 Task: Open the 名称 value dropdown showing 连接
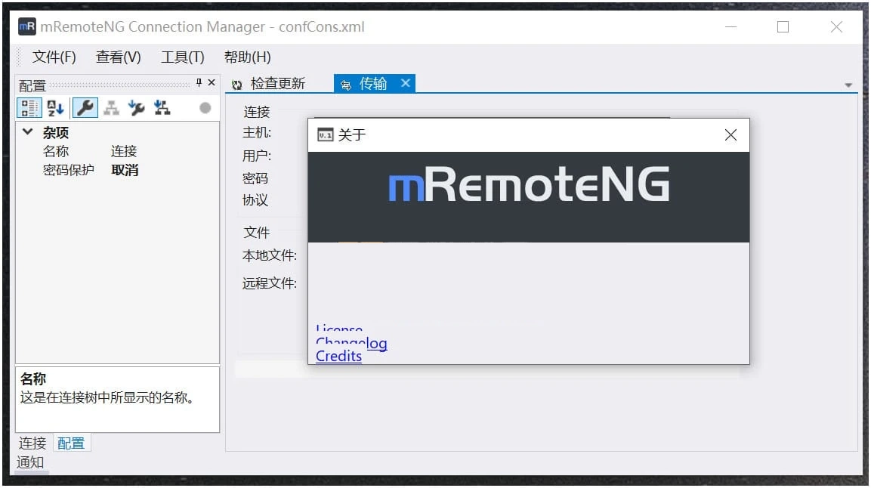click(x=123, y=150)
